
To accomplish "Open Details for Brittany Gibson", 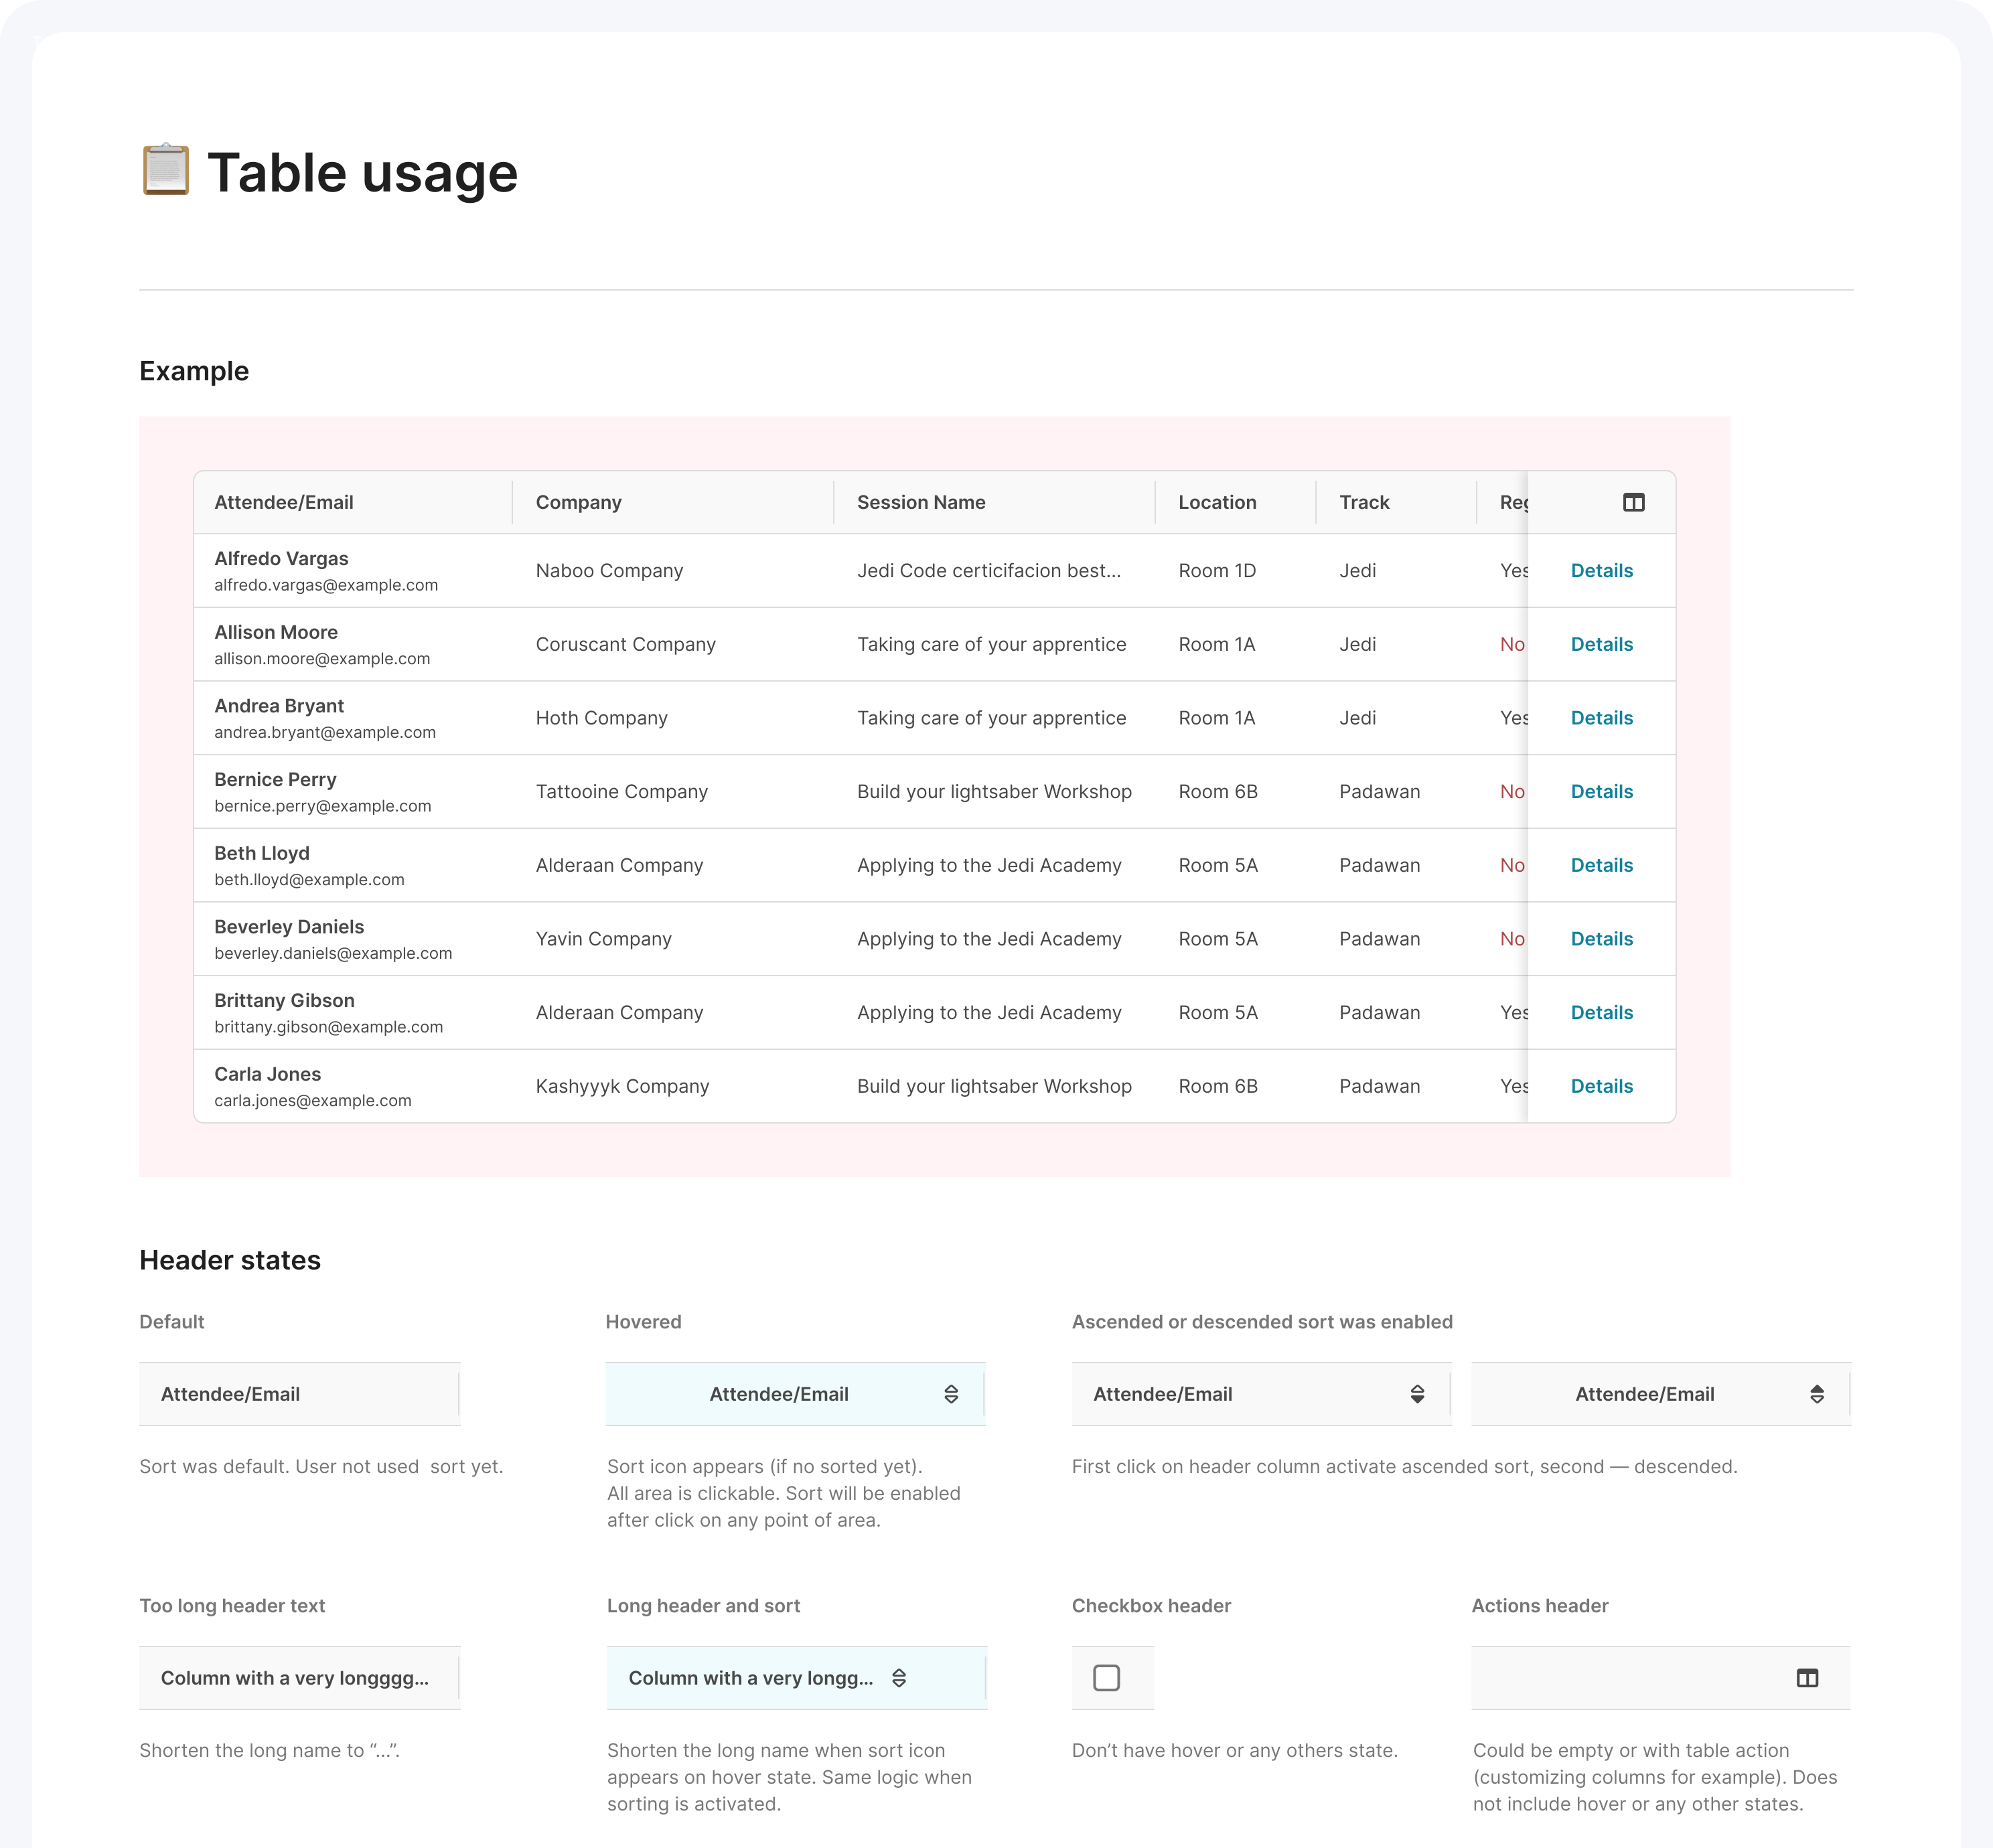I will click(x=1601, y=1013).
